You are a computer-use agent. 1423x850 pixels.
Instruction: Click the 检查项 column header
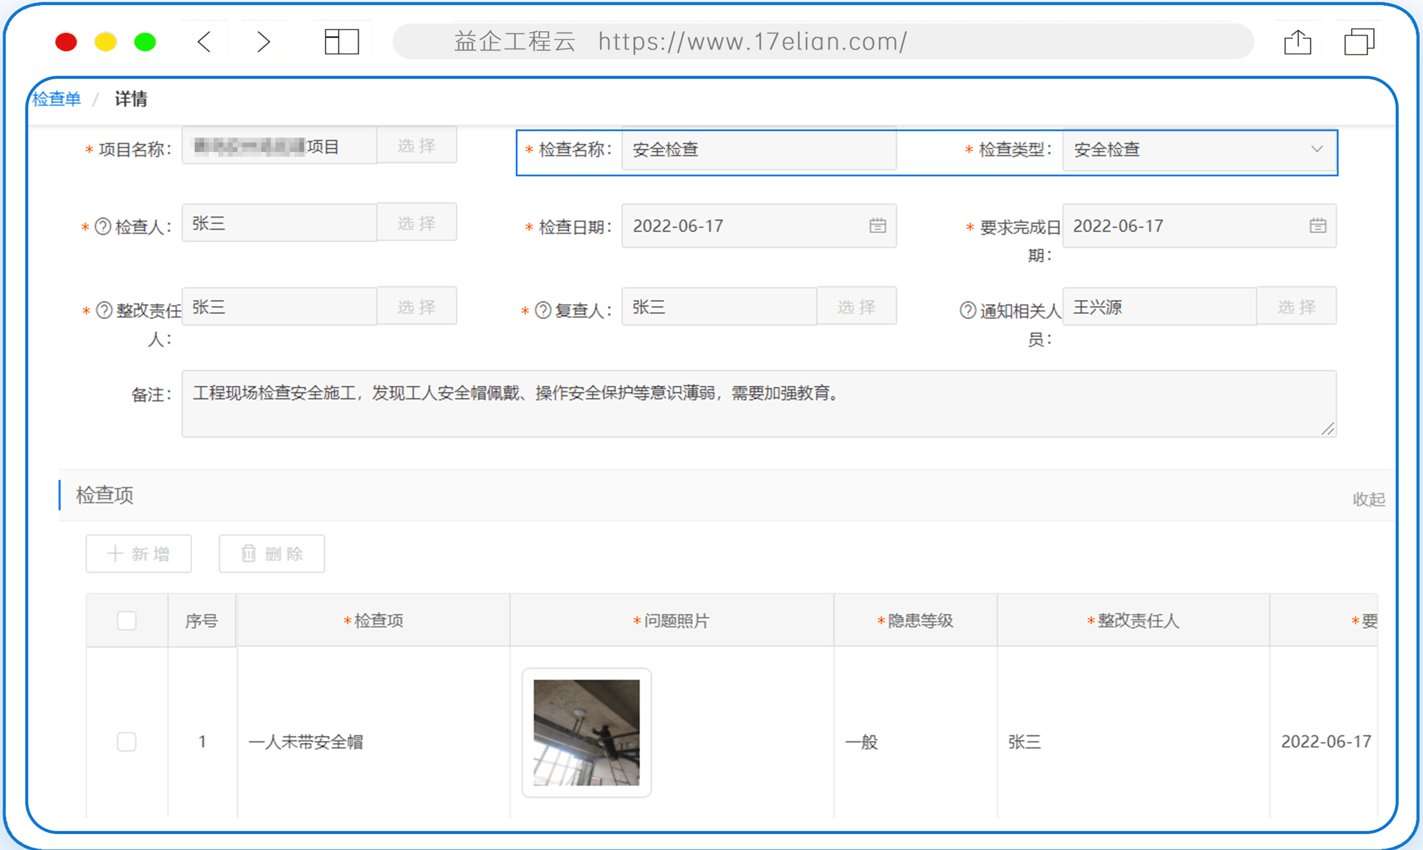coord(373,621)
